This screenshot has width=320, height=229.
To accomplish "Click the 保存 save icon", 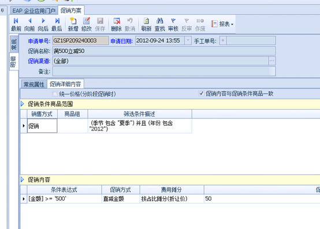I will [x=100, y=24].
